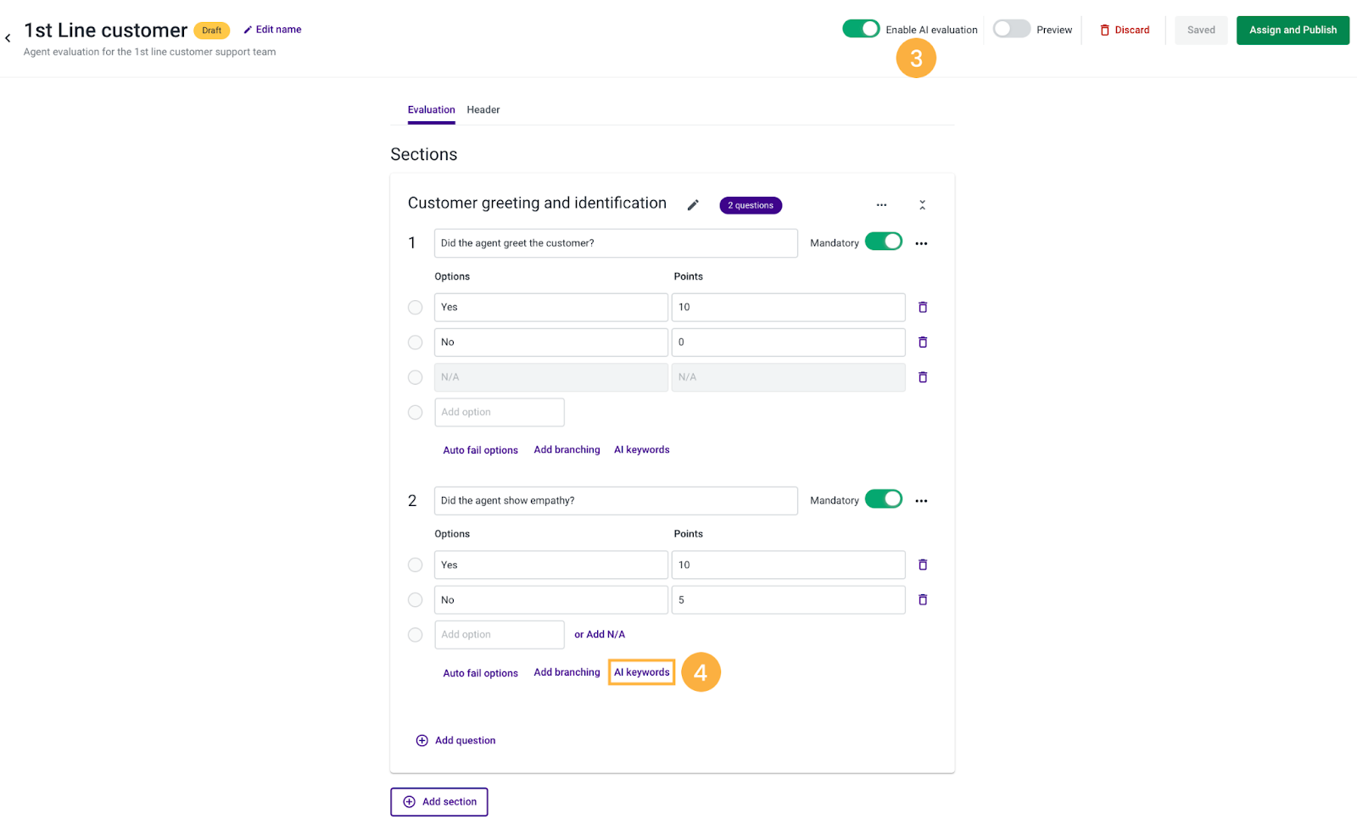Delete the No option with 0 points
Screen dimensions: 1357x824
(923, 342)
